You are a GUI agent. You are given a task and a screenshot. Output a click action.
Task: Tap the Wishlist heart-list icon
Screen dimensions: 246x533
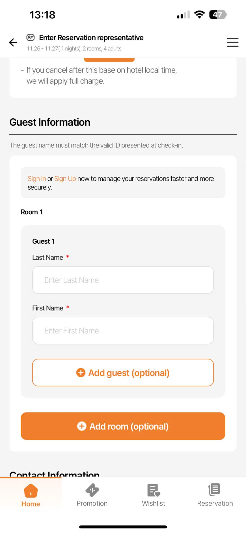click(x=154, y=490)
